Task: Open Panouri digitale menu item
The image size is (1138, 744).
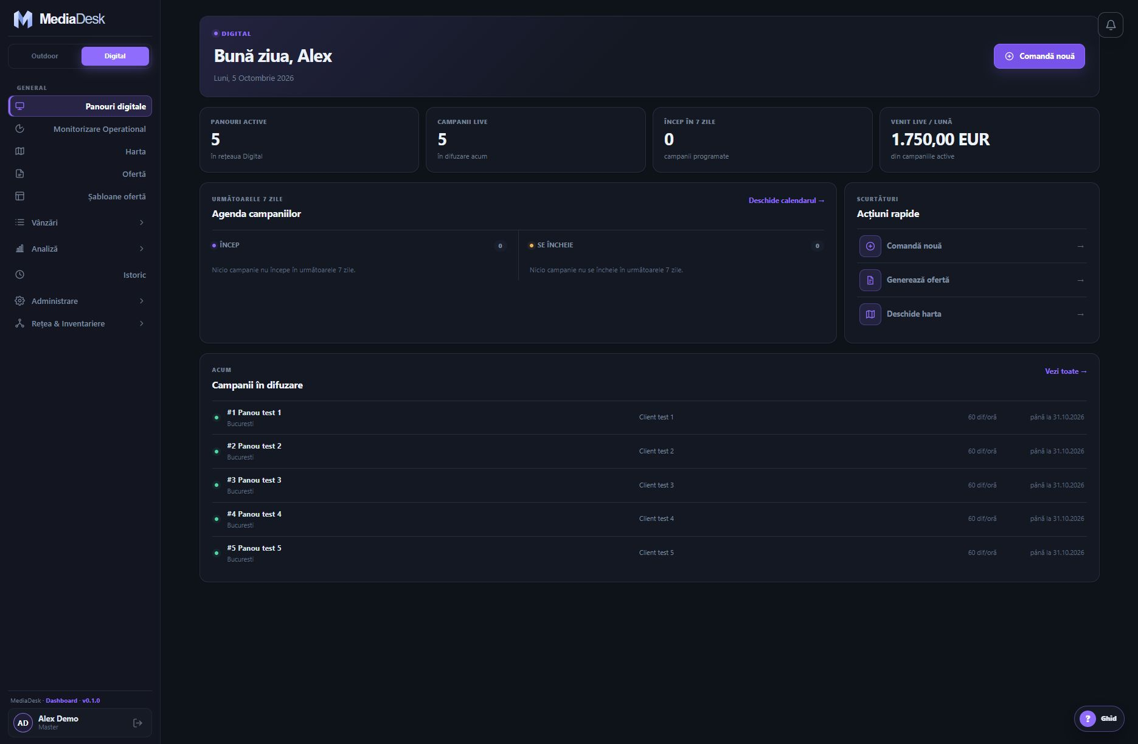Action: click(80, 106)
